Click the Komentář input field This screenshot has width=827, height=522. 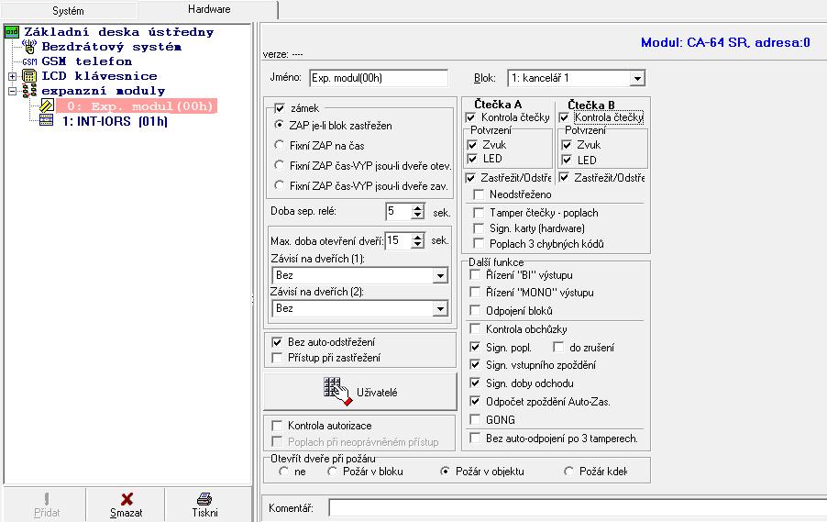click(578, 508)
